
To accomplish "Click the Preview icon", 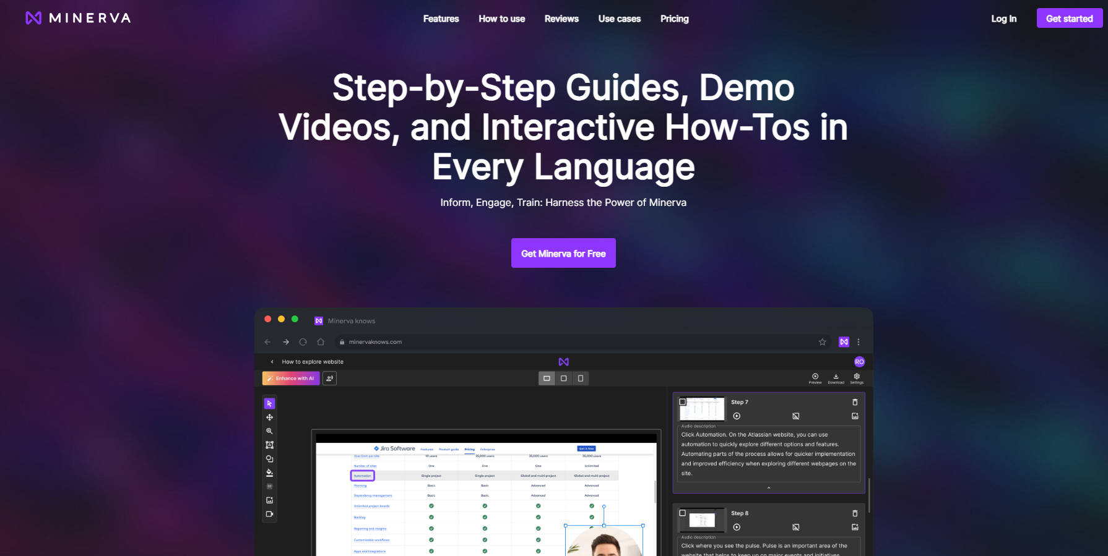I will click(x=815, y=378).
